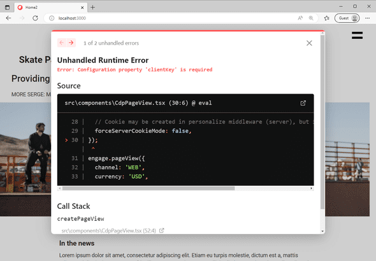Click the zoom magnifier icon in address bar
This screenshot has width=376, height=261.
coord(311,18)
